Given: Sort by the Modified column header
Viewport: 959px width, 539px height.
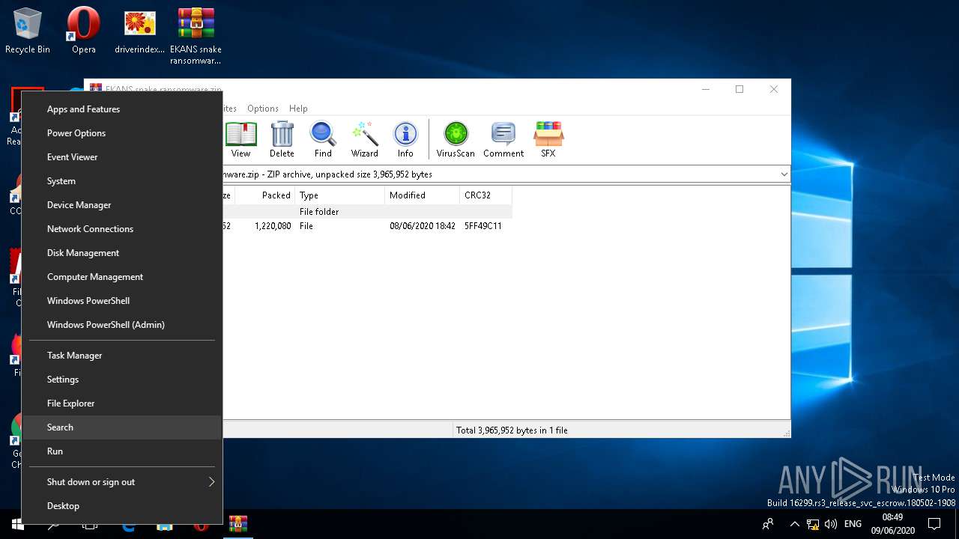Looking at the screenshot, I should pyautogui.click(x=423, y=195).
